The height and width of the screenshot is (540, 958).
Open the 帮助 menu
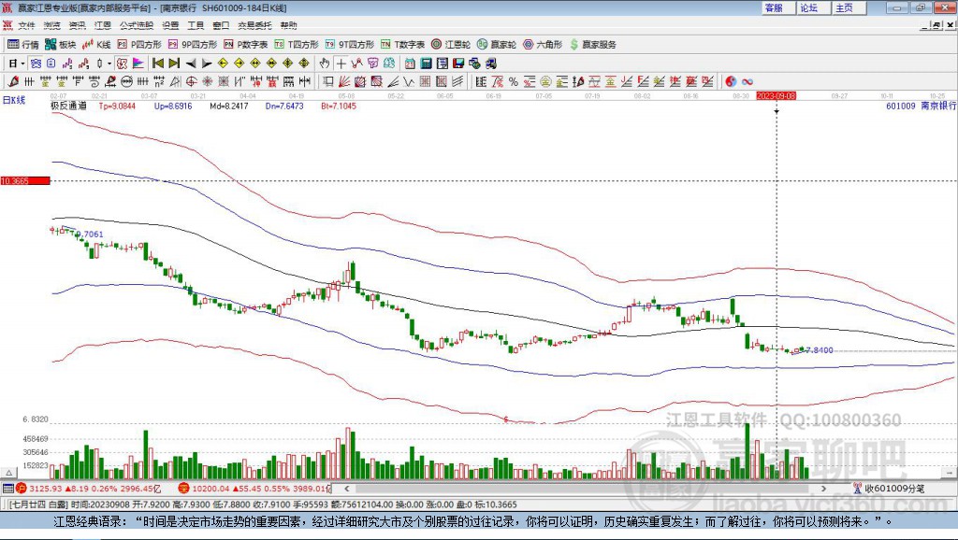(288, 25)
